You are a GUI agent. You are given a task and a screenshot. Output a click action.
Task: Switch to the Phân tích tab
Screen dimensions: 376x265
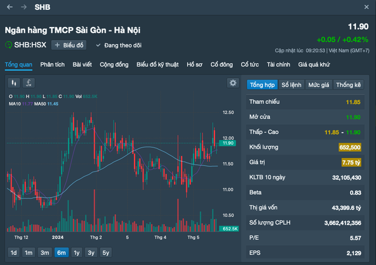tap(52, 64)
